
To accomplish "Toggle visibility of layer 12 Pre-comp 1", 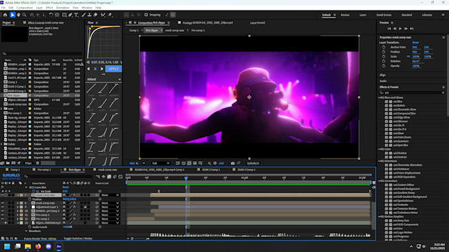I will pyautogui.click(x=3, y=219).
